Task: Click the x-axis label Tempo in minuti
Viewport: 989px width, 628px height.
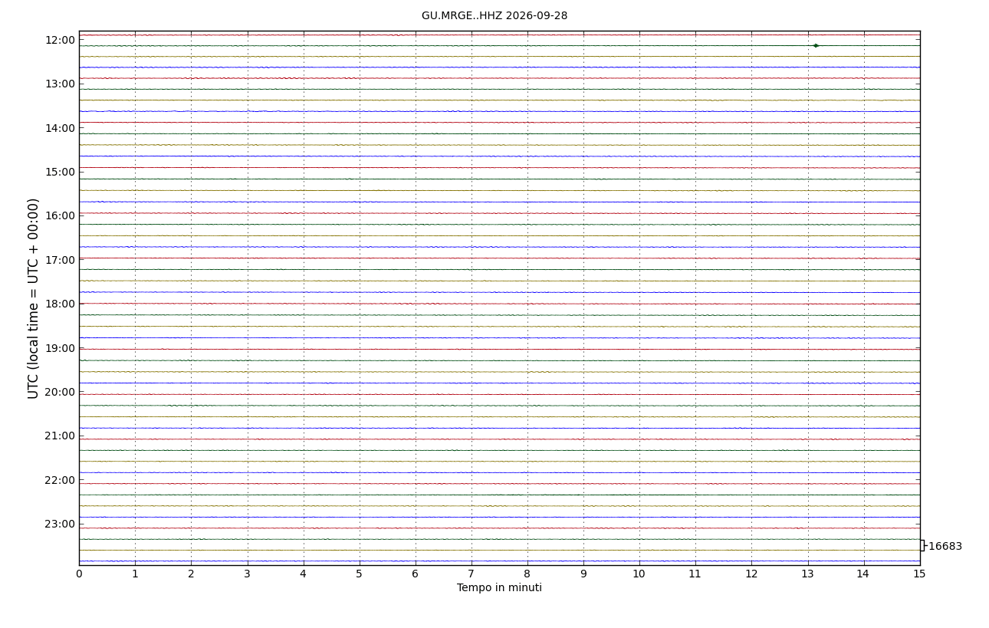Action: pyautogui.click(x=499, y=588)
